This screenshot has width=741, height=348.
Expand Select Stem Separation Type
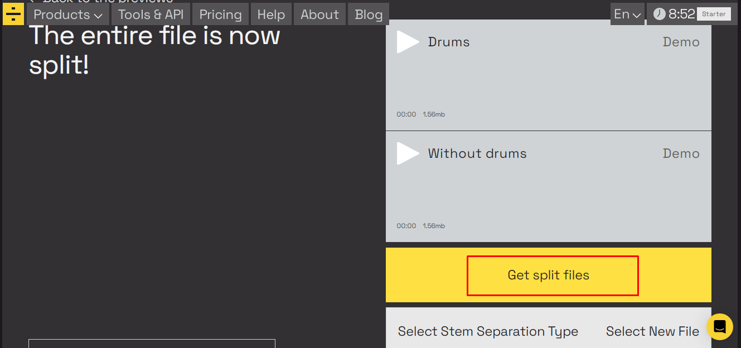(x=488, y=331)
